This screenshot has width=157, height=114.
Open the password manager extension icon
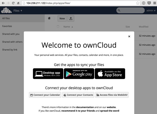click(x=143, y=3)
